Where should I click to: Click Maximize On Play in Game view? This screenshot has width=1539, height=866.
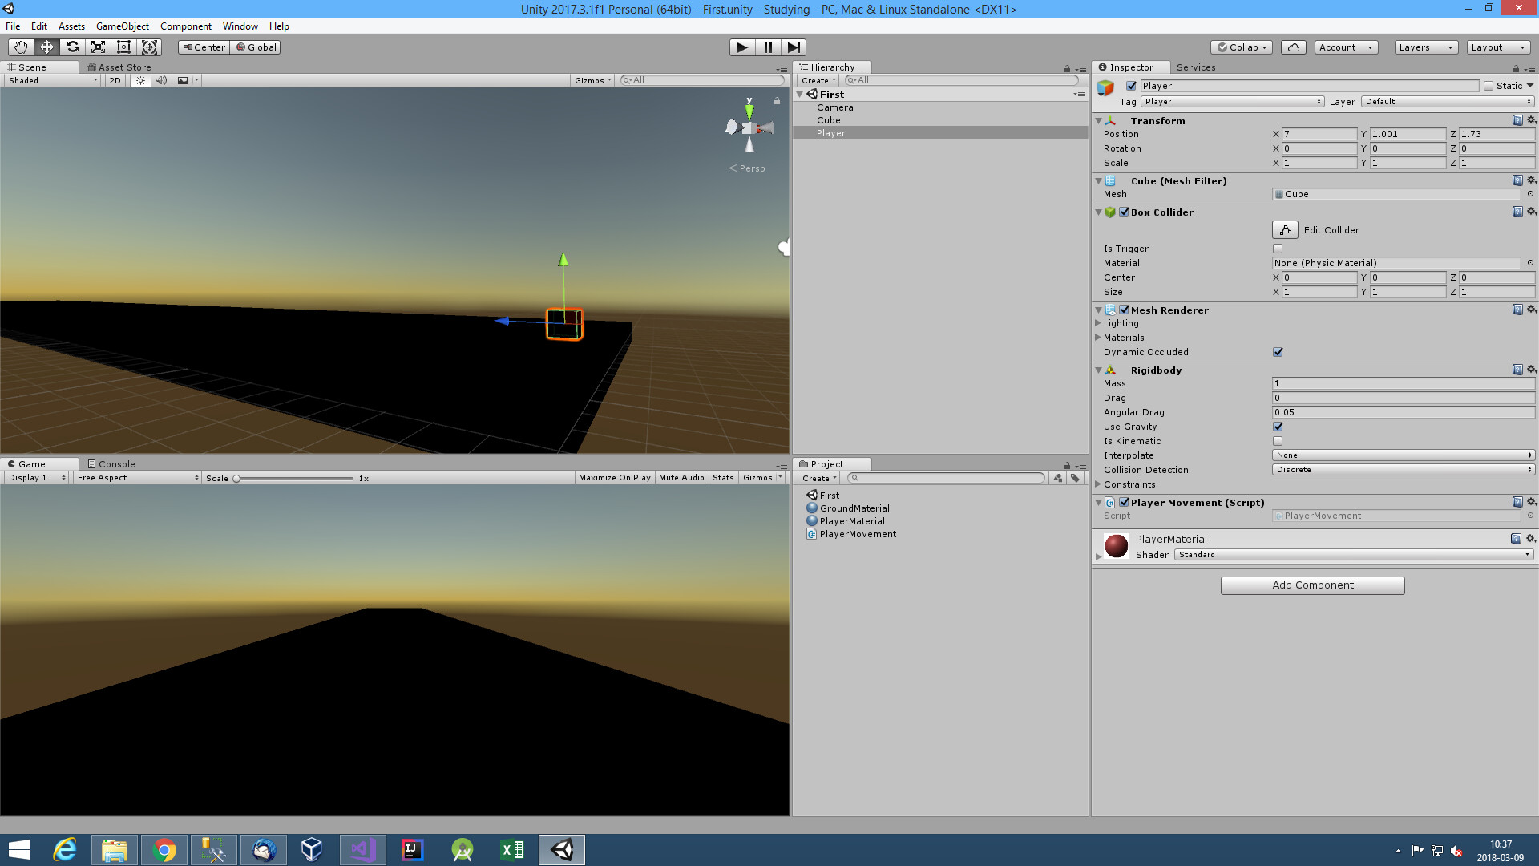click(x=614, y=477)
